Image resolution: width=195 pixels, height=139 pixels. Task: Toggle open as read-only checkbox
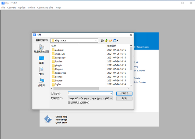(x=69, y=102)
